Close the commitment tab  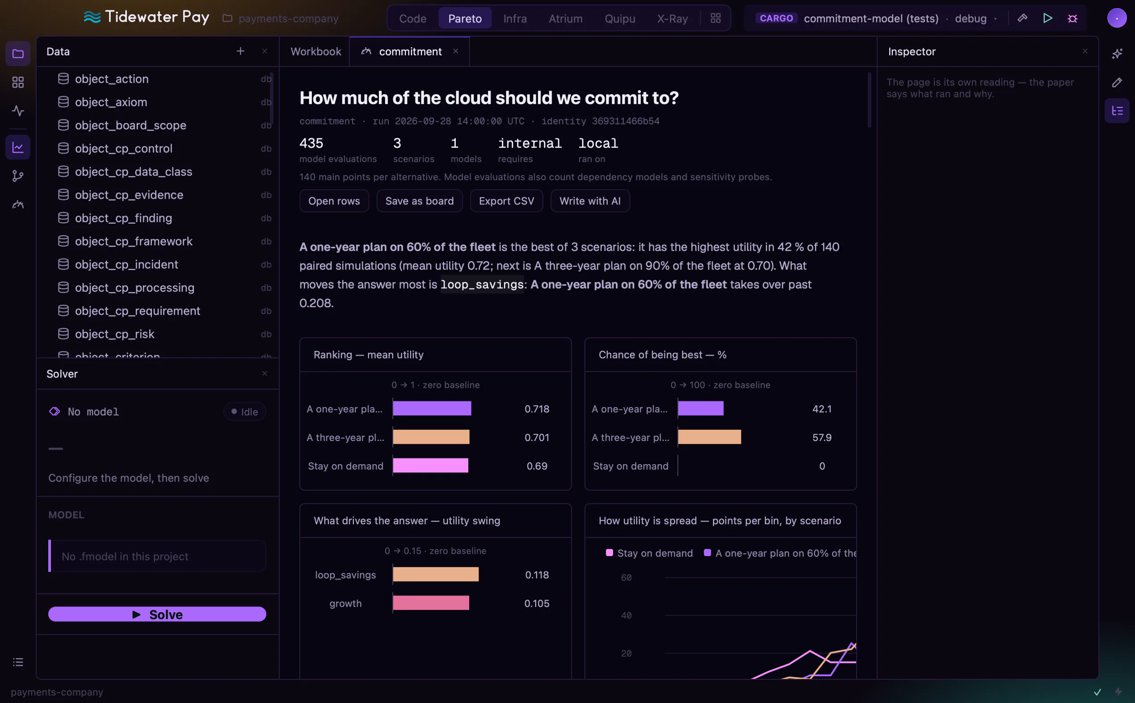coord(456,51)
